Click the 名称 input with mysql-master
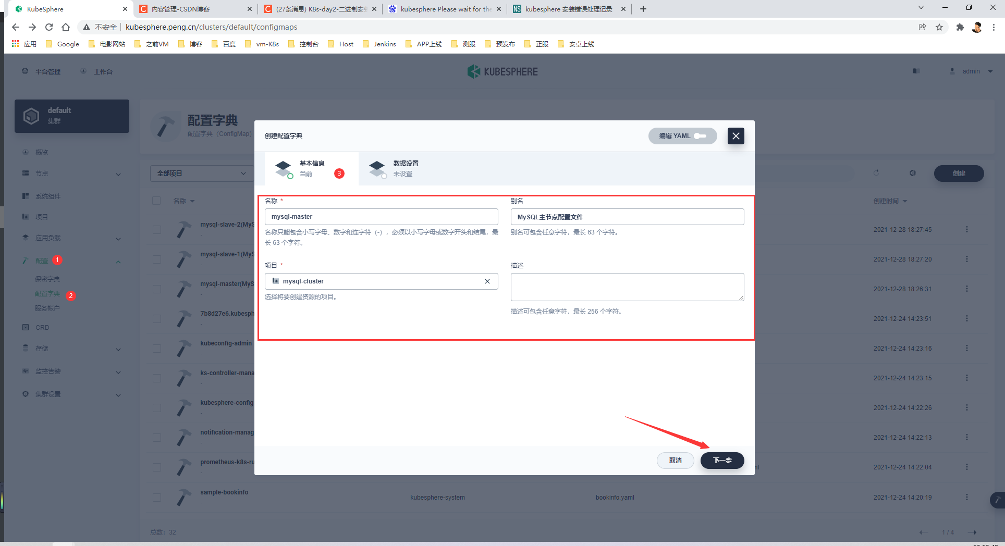Image resolution: width=1005 pixels, height=546 pixels. pos(381,217)
